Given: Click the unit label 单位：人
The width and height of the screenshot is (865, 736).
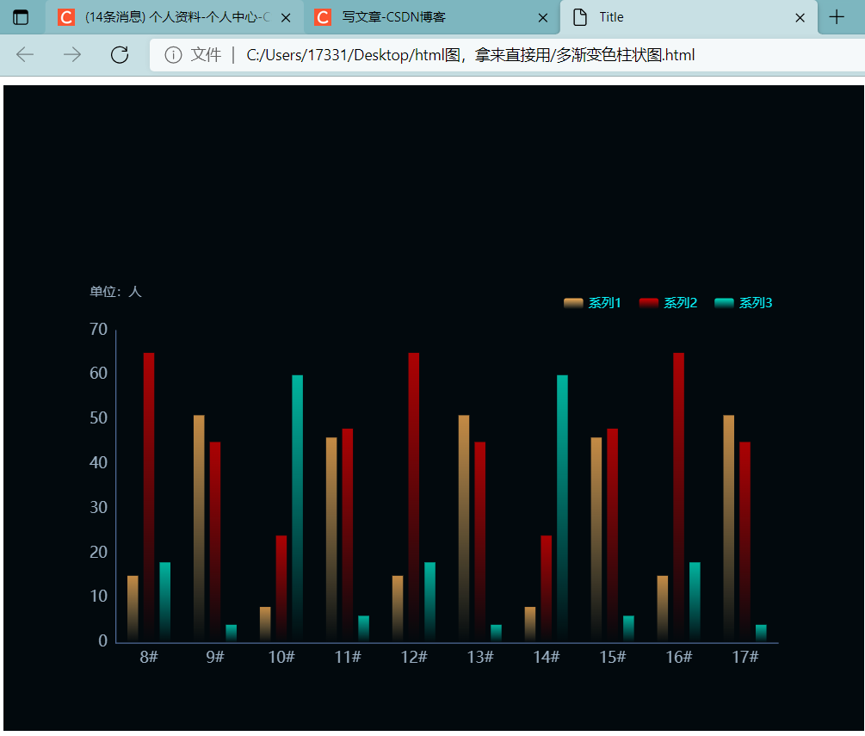Looking at the screenshot, I should pyautogui.click(x=116, y=292).
